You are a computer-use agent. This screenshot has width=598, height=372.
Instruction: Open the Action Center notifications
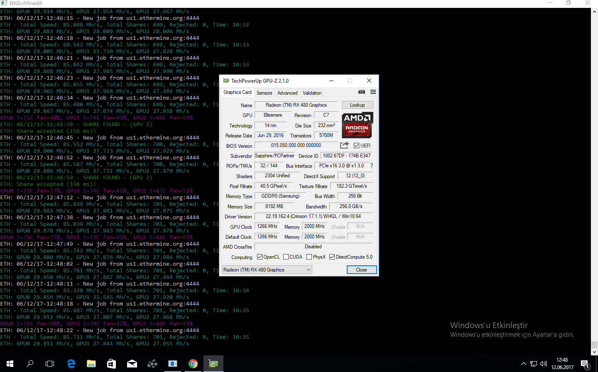[585, 364]
